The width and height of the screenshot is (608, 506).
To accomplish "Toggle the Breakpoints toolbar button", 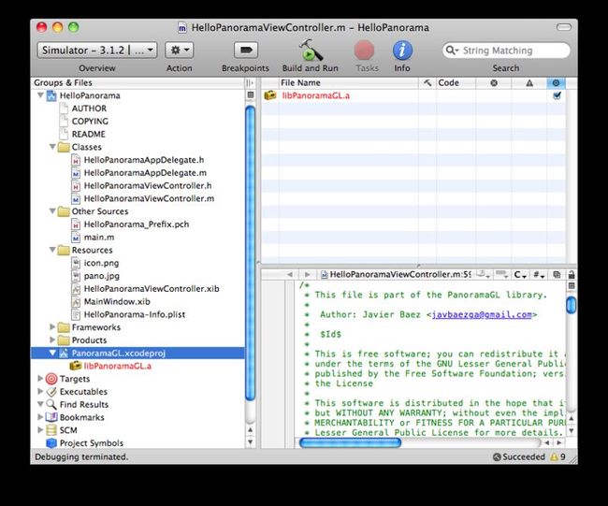I will click(246, 50).
